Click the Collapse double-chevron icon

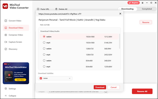(6, 95)
